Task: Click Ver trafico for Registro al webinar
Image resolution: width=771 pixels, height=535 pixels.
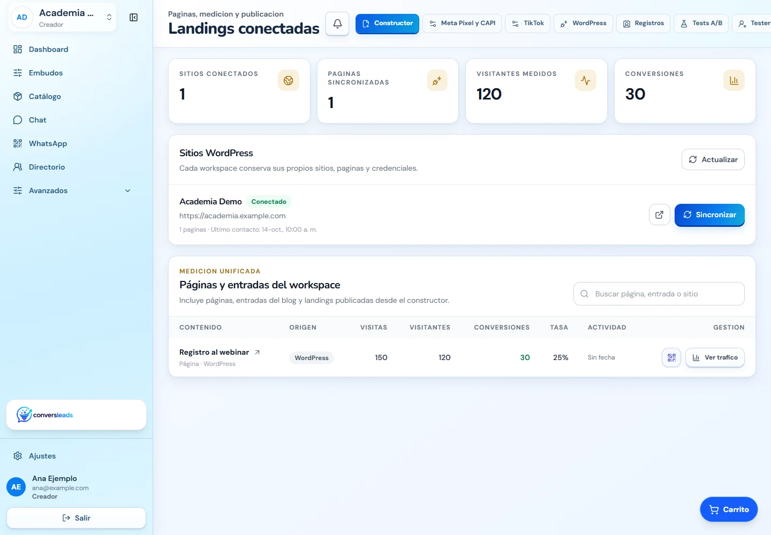Action: click(x=715, y=357)
